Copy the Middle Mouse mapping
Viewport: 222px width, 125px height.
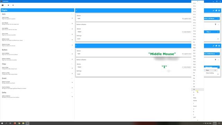pyautogui.click(x=216, y=46)
